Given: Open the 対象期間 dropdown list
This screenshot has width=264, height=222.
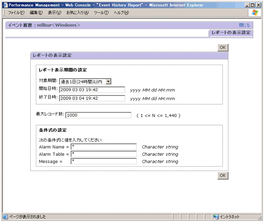Looking at the screenshot, I should tap(85, 82).
